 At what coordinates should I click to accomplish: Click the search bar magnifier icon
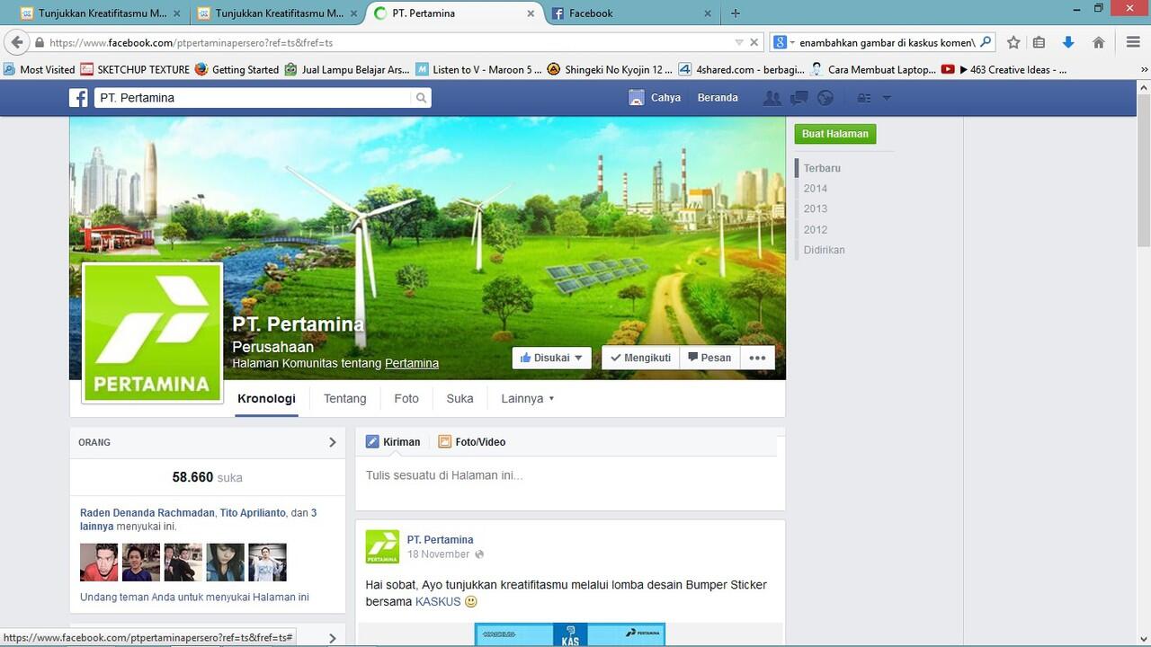986,42
